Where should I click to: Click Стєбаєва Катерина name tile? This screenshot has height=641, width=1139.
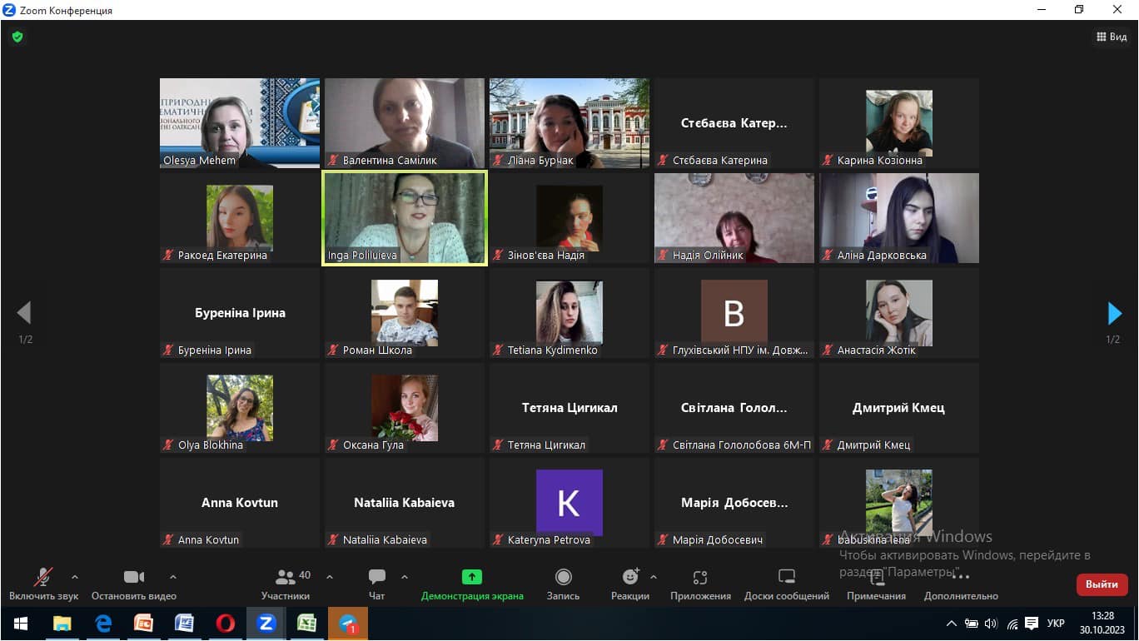tap(734, 123)
